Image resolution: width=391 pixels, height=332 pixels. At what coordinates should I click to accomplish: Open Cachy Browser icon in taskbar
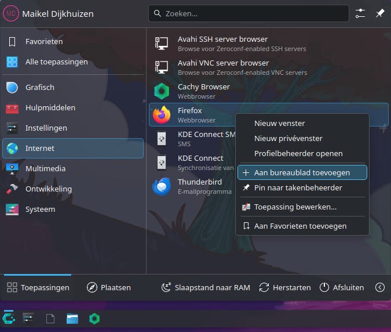coord(94,319)
